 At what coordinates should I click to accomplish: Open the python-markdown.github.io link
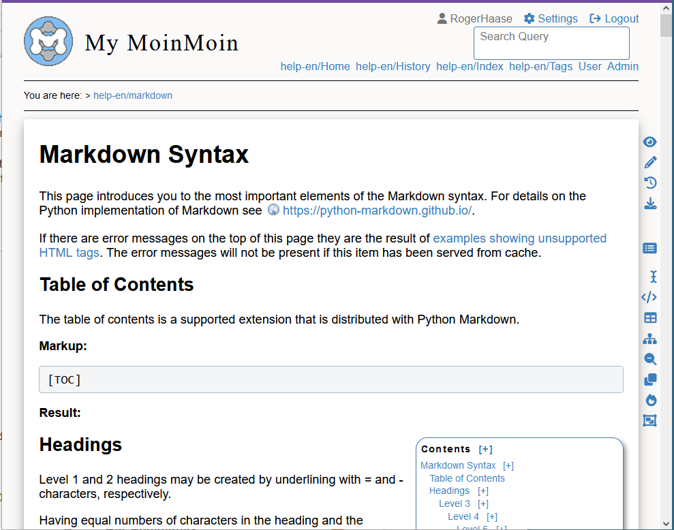377,211
